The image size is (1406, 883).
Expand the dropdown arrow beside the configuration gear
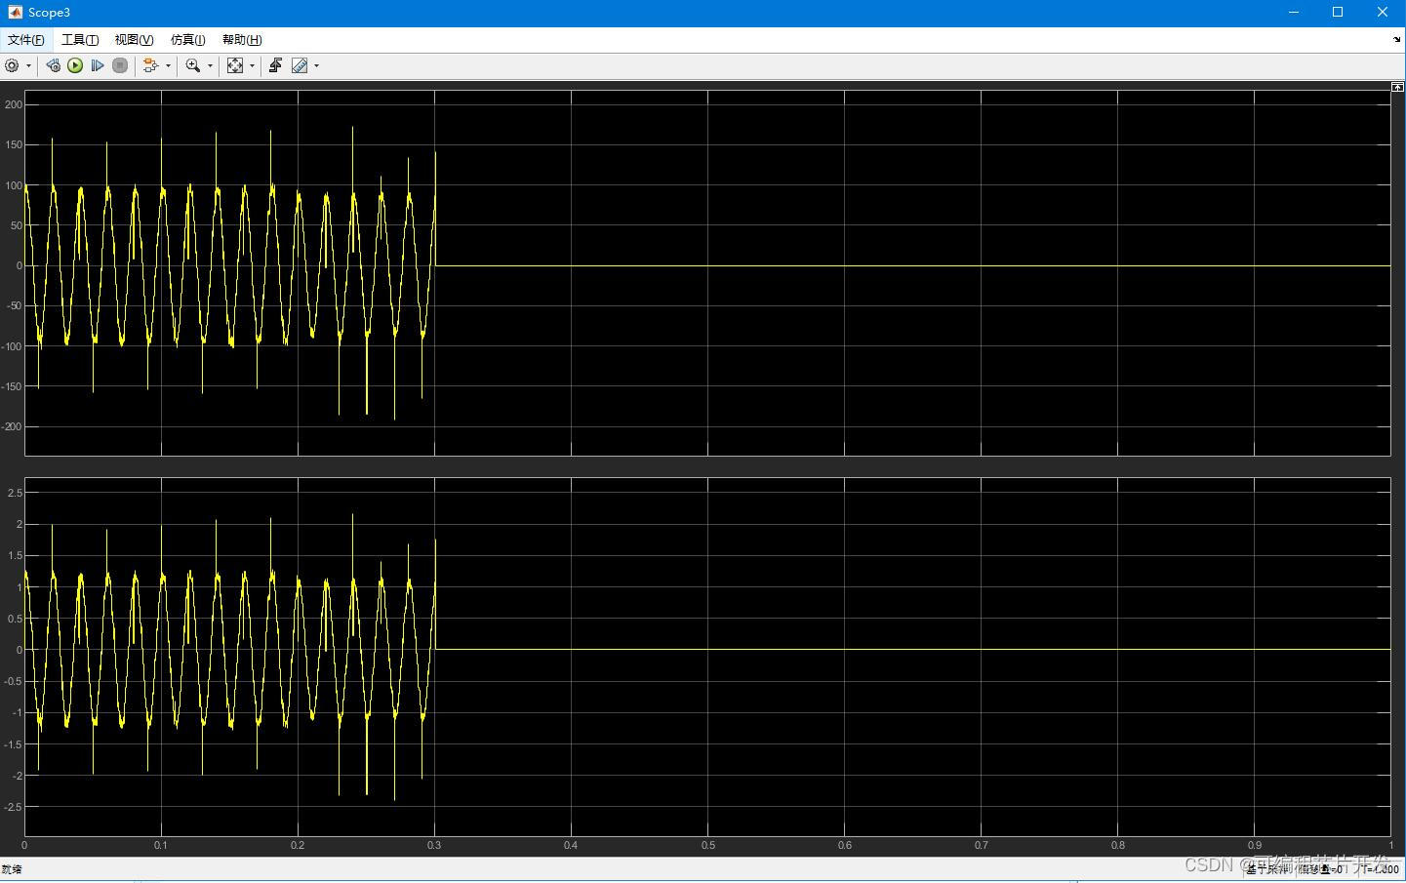pyautogui.click(x=28, y=66)
